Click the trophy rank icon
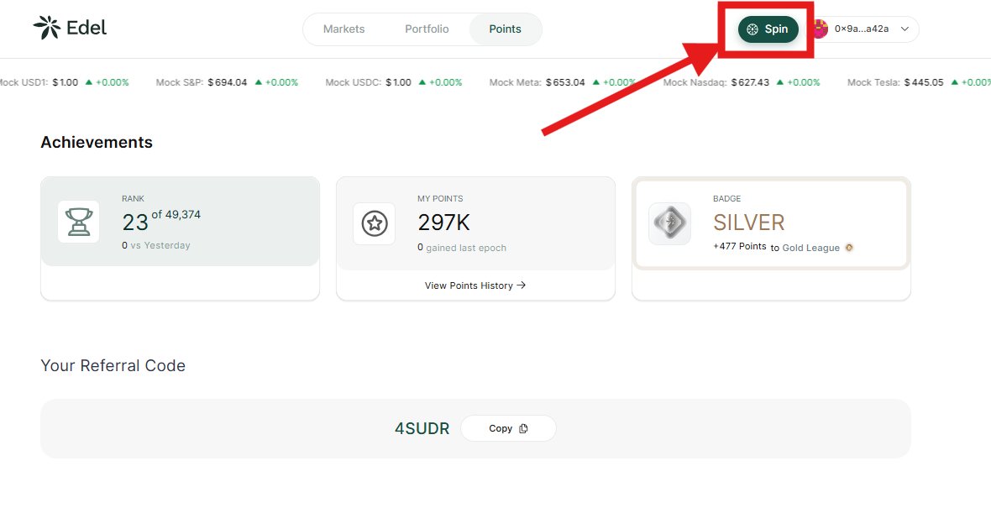 click(x=79, y=222)
